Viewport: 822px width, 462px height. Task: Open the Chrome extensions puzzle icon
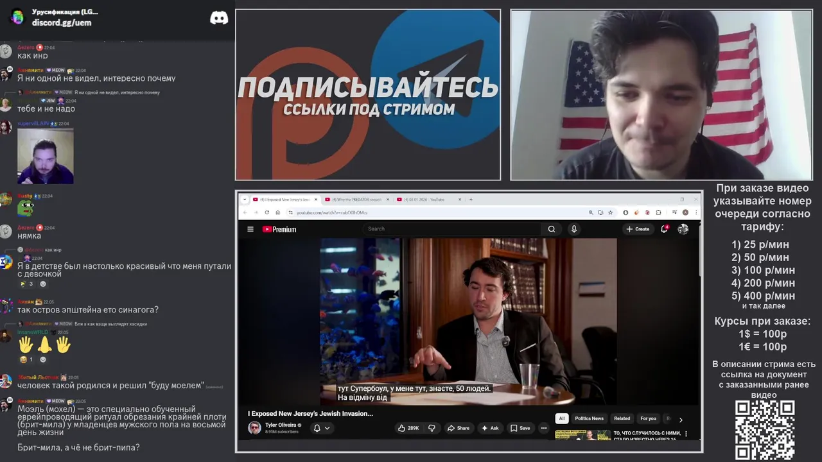tap(658, 212)
